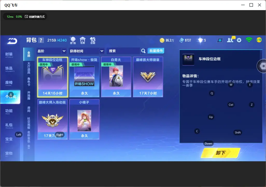Click the yellow-green globe icon at top right
Screen dimensions: 266x187
[x=259, y=40]
